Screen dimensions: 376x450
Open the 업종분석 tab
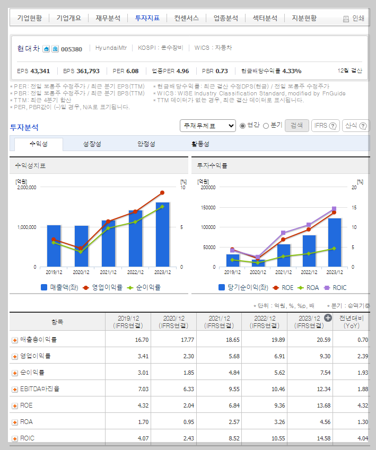tap(226, 18)
